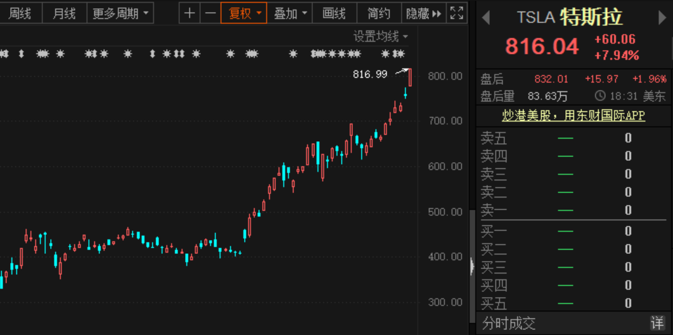
Task: Open the 叠加 overlay dropdown
Action: tap(290, 13)
